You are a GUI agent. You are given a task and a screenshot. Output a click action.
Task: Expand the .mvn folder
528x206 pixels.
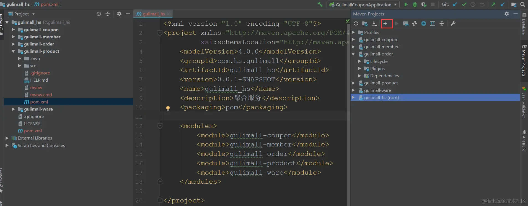pyautogui.click(x=19, y=58)
